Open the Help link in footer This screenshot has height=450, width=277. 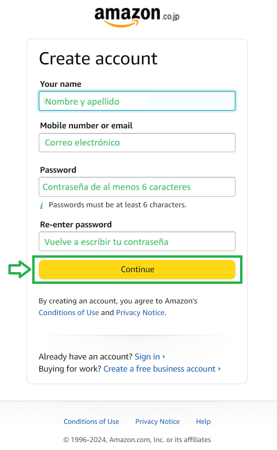[203, 422]
